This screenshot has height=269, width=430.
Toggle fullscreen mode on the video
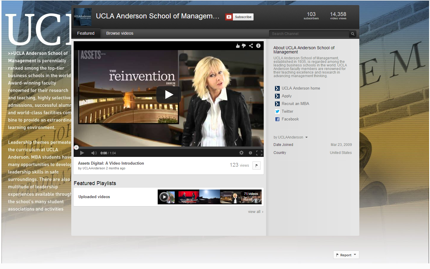[x=259, y=153]
